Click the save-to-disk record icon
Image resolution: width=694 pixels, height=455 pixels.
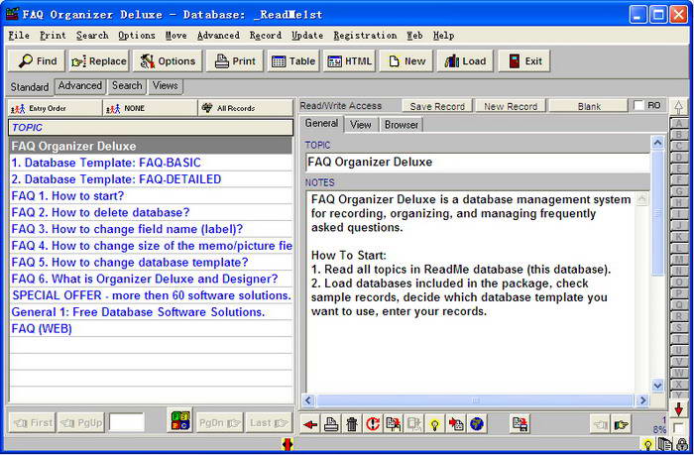(520, 425)
